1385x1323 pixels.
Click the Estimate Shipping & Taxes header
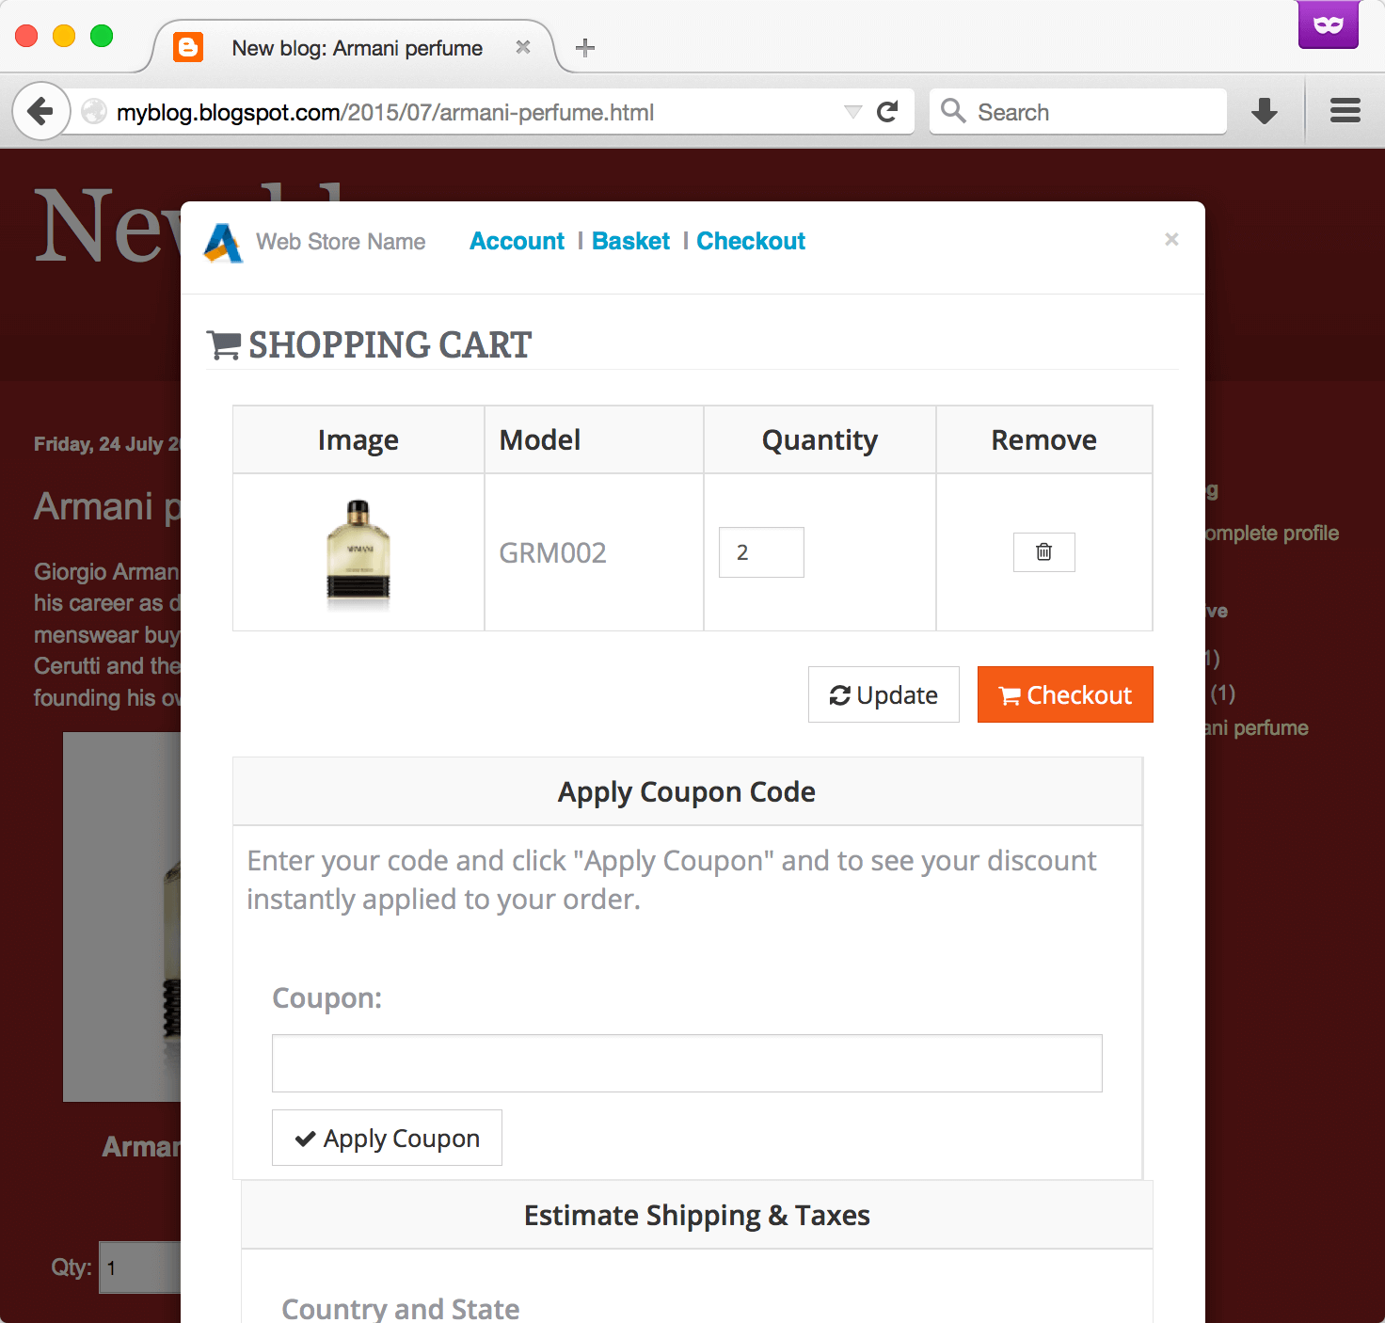[x=697, y=1215]
